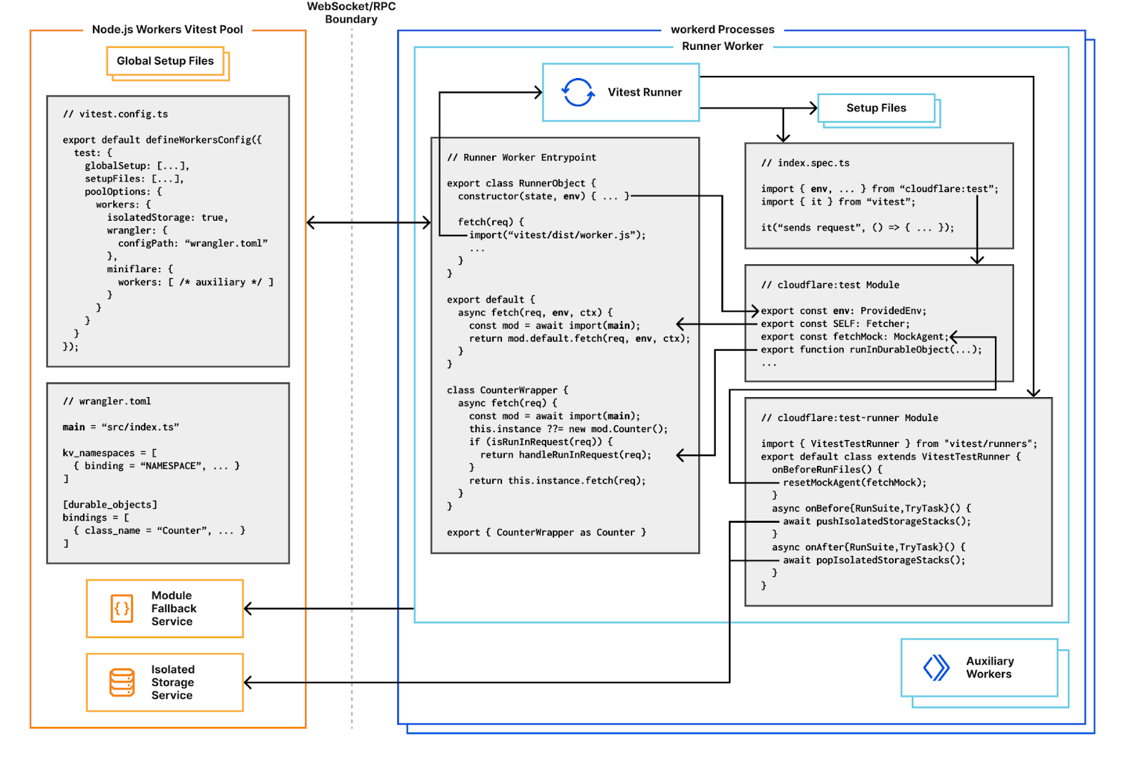Click the 'constructor(state, env) { ... }' line
1125x764 pixels.
click(x=544, y=196)
